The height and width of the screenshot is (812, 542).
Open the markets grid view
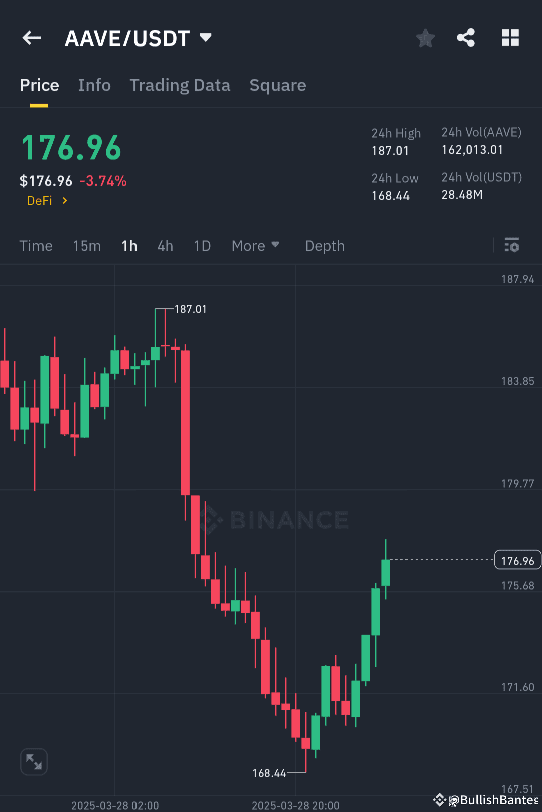click(510, 38)
